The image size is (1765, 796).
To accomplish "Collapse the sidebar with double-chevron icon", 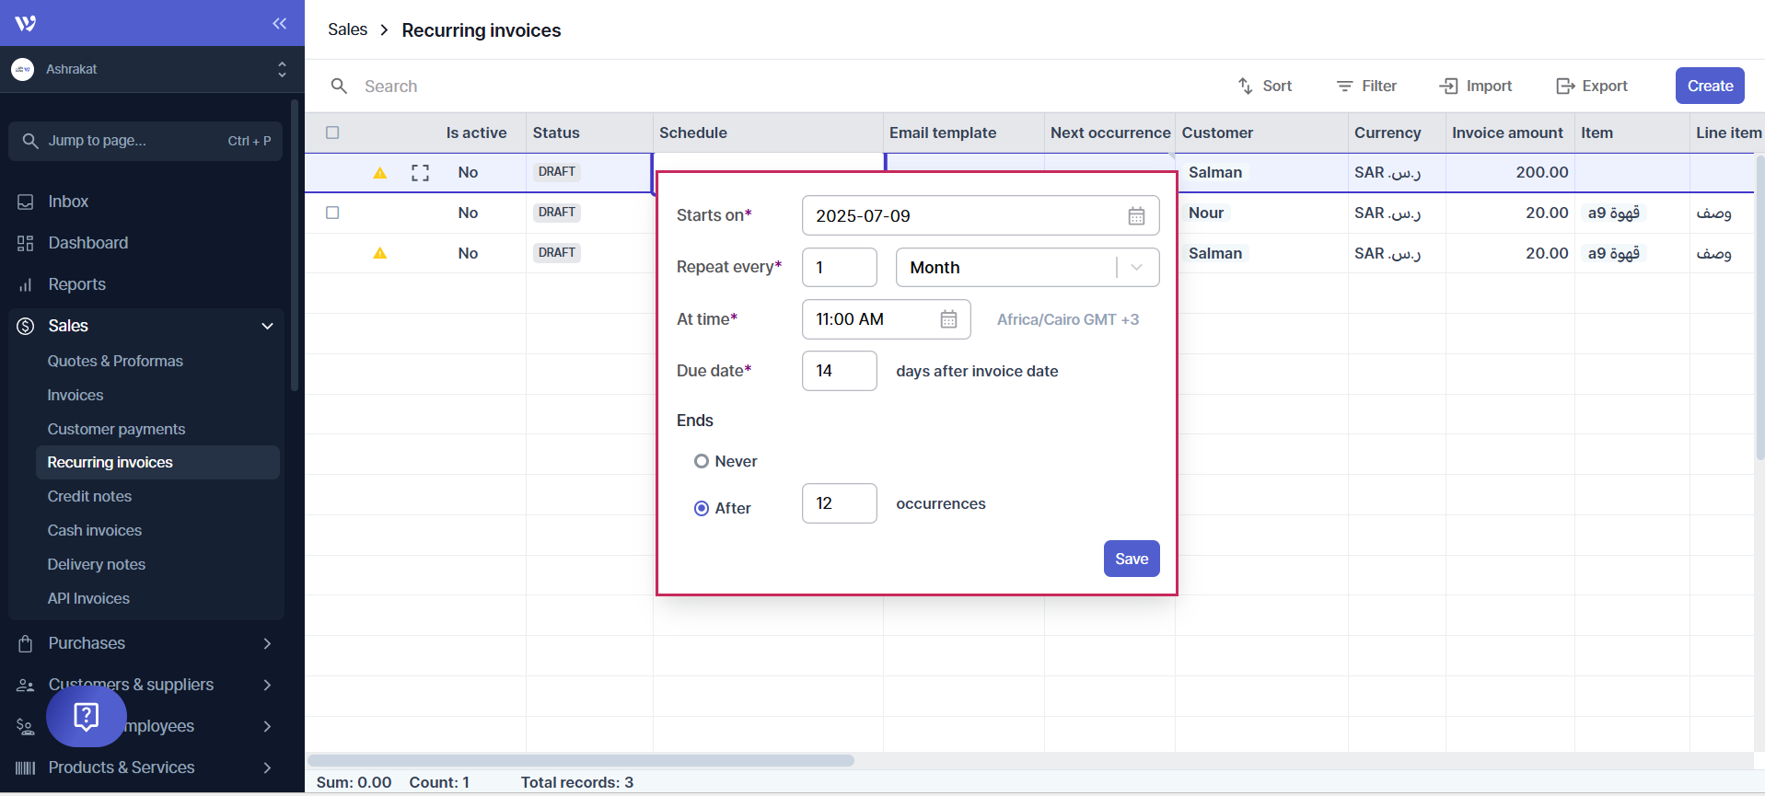I will pos(280,23).
